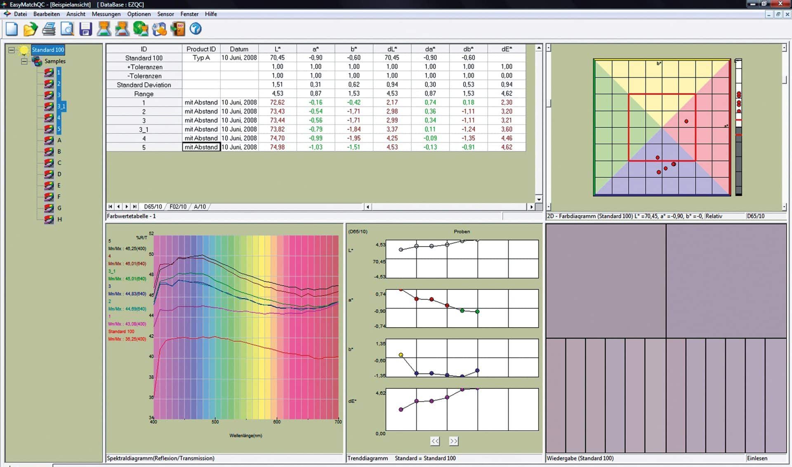Open the Sensor menu
This screenshot has height=467, width=792.
tap(165, 14)
